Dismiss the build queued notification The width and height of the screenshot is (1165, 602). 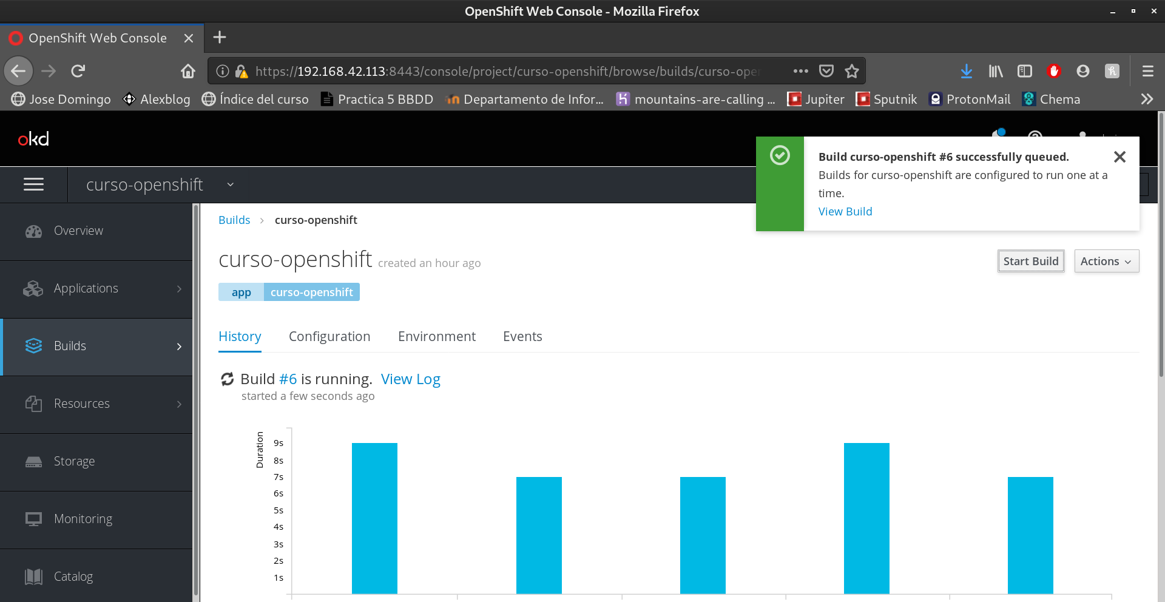coord(1119,157)
